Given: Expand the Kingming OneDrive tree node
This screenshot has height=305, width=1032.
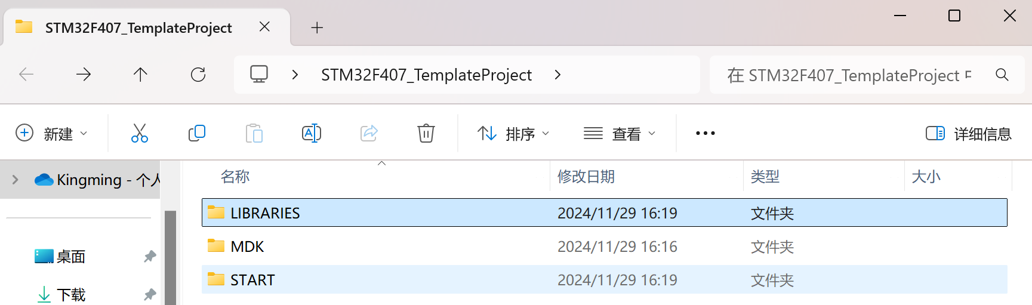Looking at the screenshot, I should coord(16,180).
